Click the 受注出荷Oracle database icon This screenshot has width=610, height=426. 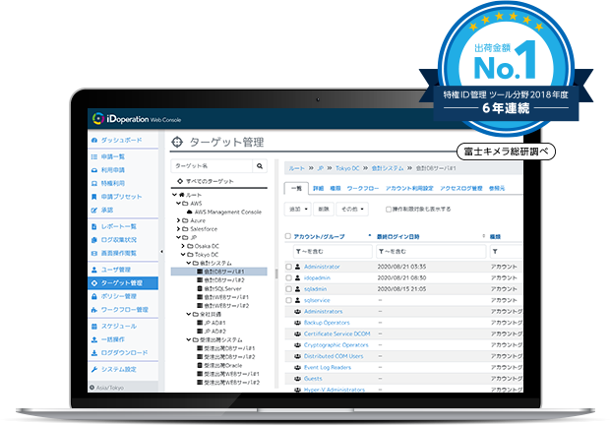point(200,365)
